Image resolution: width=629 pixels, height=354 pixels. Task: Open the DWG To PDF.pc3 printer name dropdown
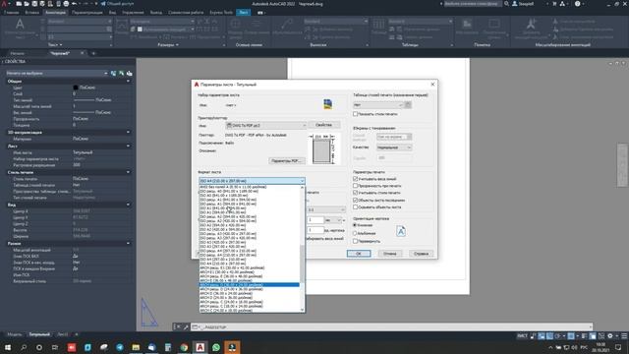266,125
